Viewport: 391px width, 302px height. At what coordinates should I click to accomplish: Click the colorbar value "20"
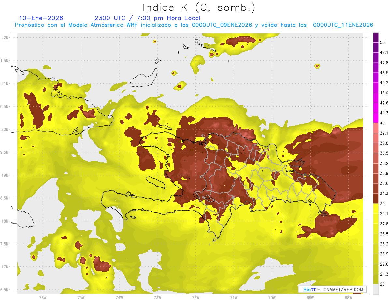click(383, 284)
